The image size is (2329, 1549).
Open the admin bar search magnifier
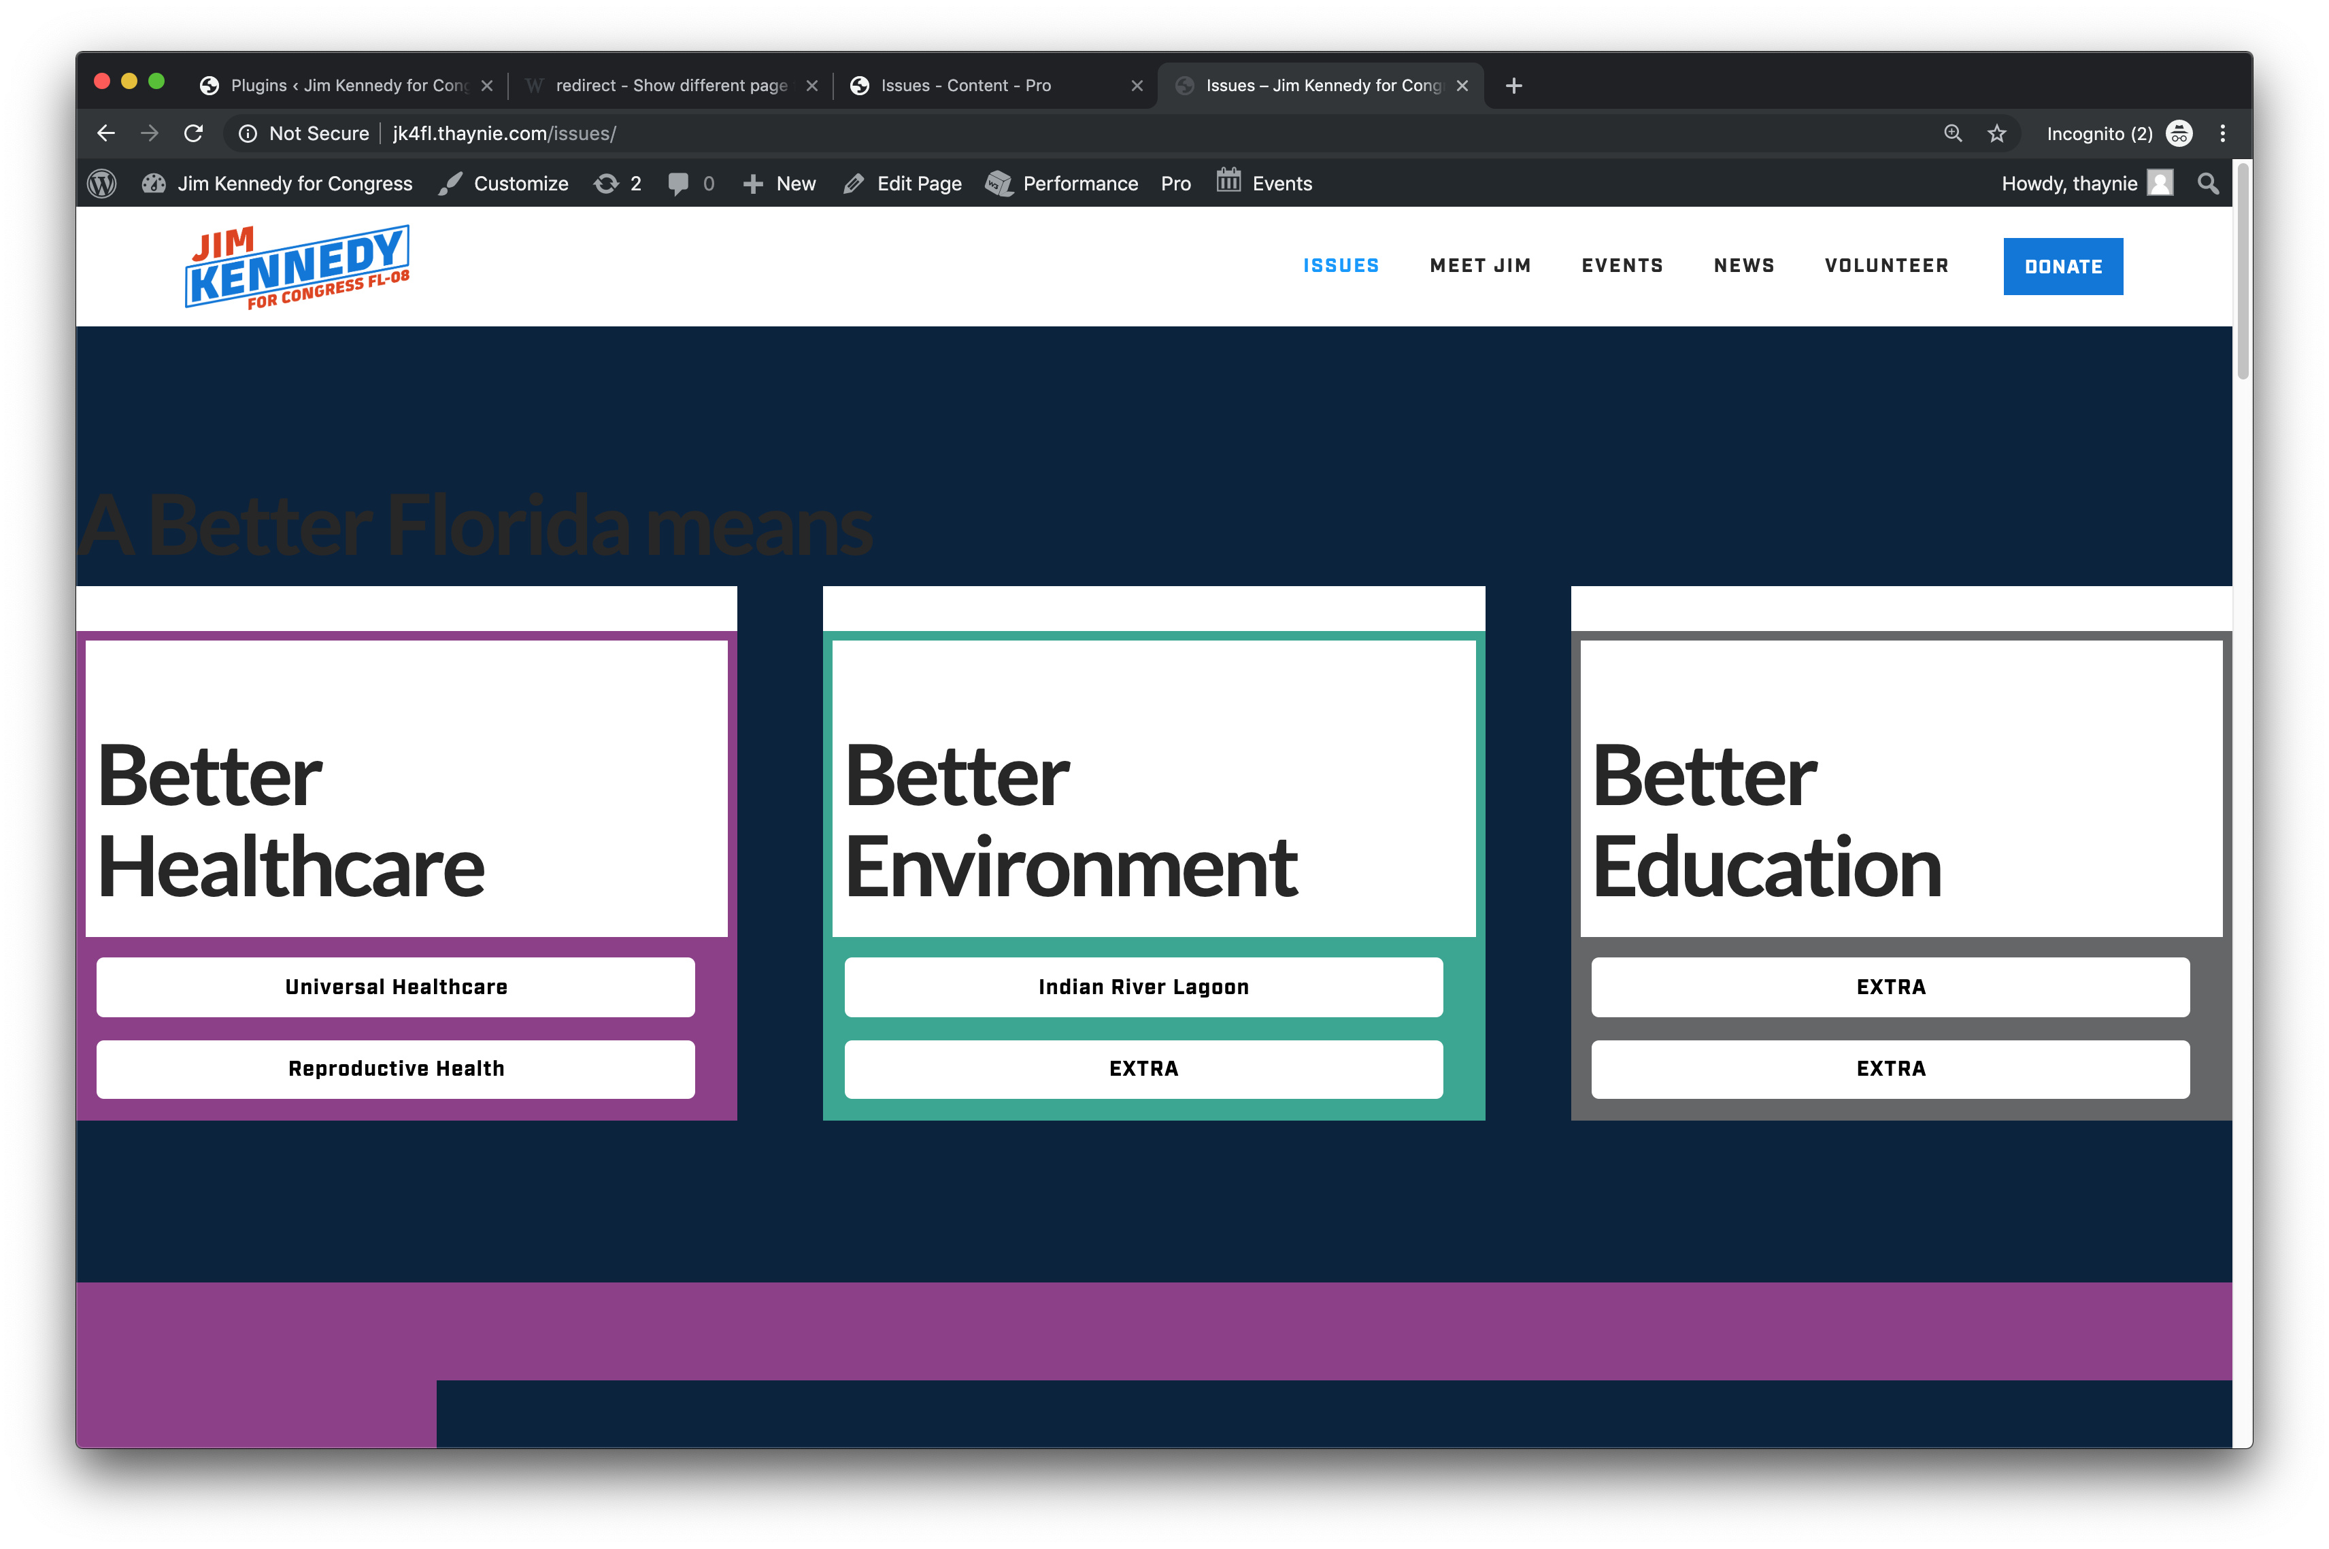click(2207, 184)
